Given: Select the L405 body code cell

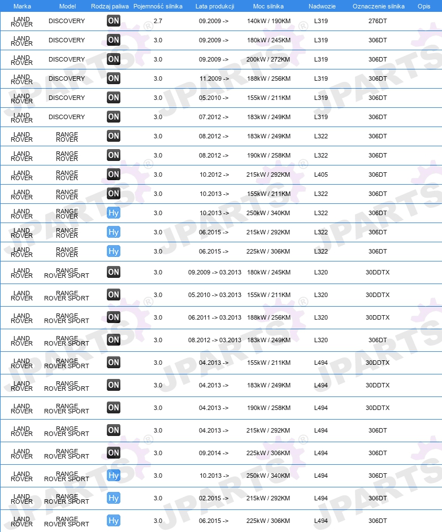Looking at the screenshot, I should point(321,175).
